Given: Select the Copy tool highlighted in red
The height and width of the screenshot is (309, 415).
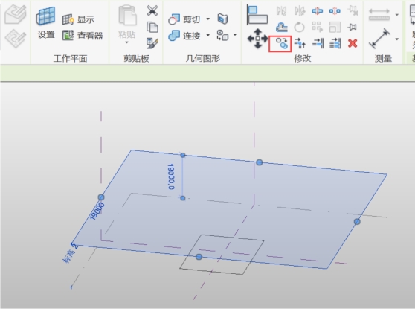Looking at the screenshot, I should point(280,44).
